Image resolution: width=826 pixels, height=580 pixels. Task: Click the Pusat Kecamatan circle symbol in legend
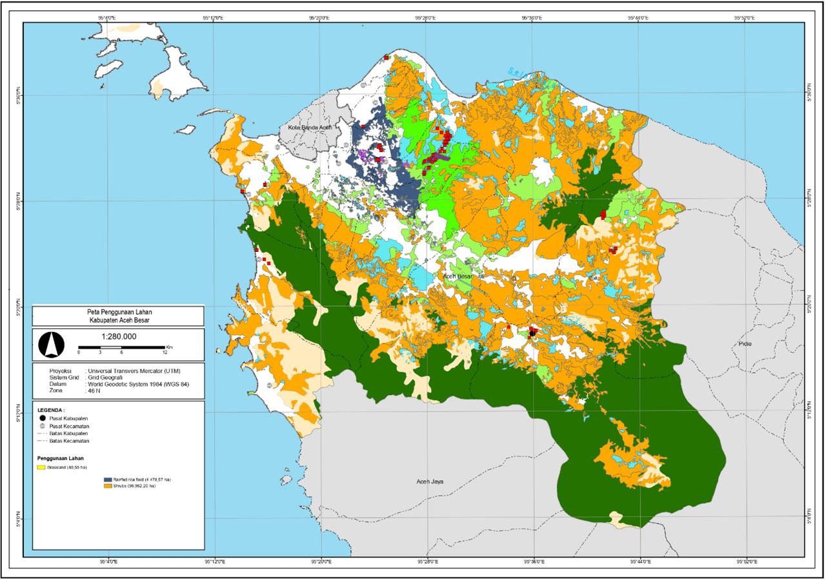pos(43,427)
